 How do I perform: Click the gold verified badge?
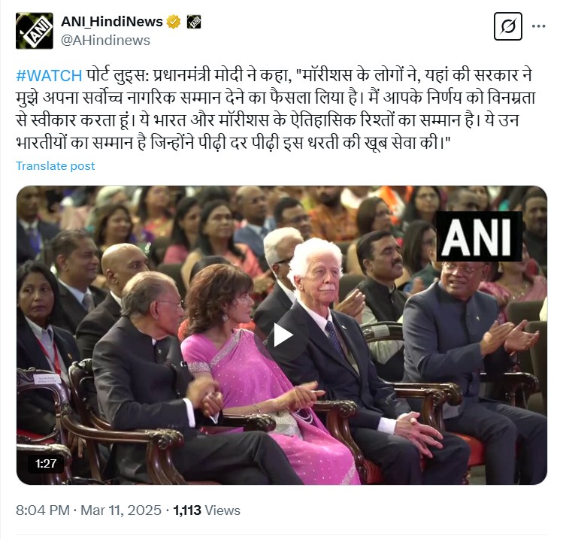coord(174,22)
